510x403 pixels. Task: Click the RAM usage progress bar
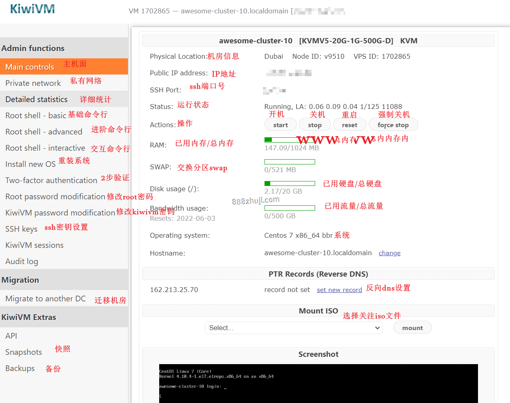[x=290, y=140]
